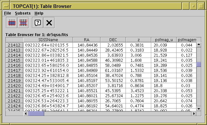Select row header 21421
Screen dimensions: 207x125
[14, 91]
